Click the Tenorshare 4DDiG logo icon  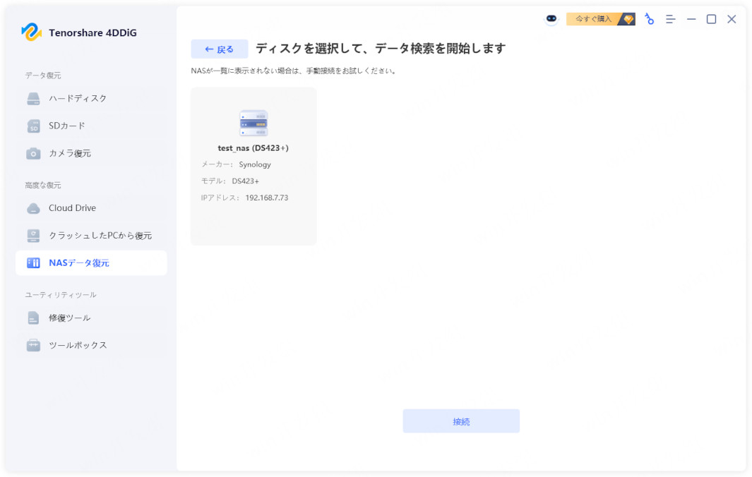(x=32, y=32)
